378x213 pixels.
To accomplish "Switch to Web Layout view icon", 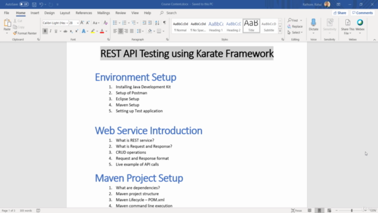I will [x=329, y=211].
